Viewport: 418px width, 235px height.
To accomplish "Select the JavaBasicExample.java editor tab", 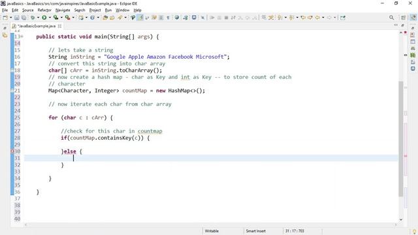I will (37, 26).
